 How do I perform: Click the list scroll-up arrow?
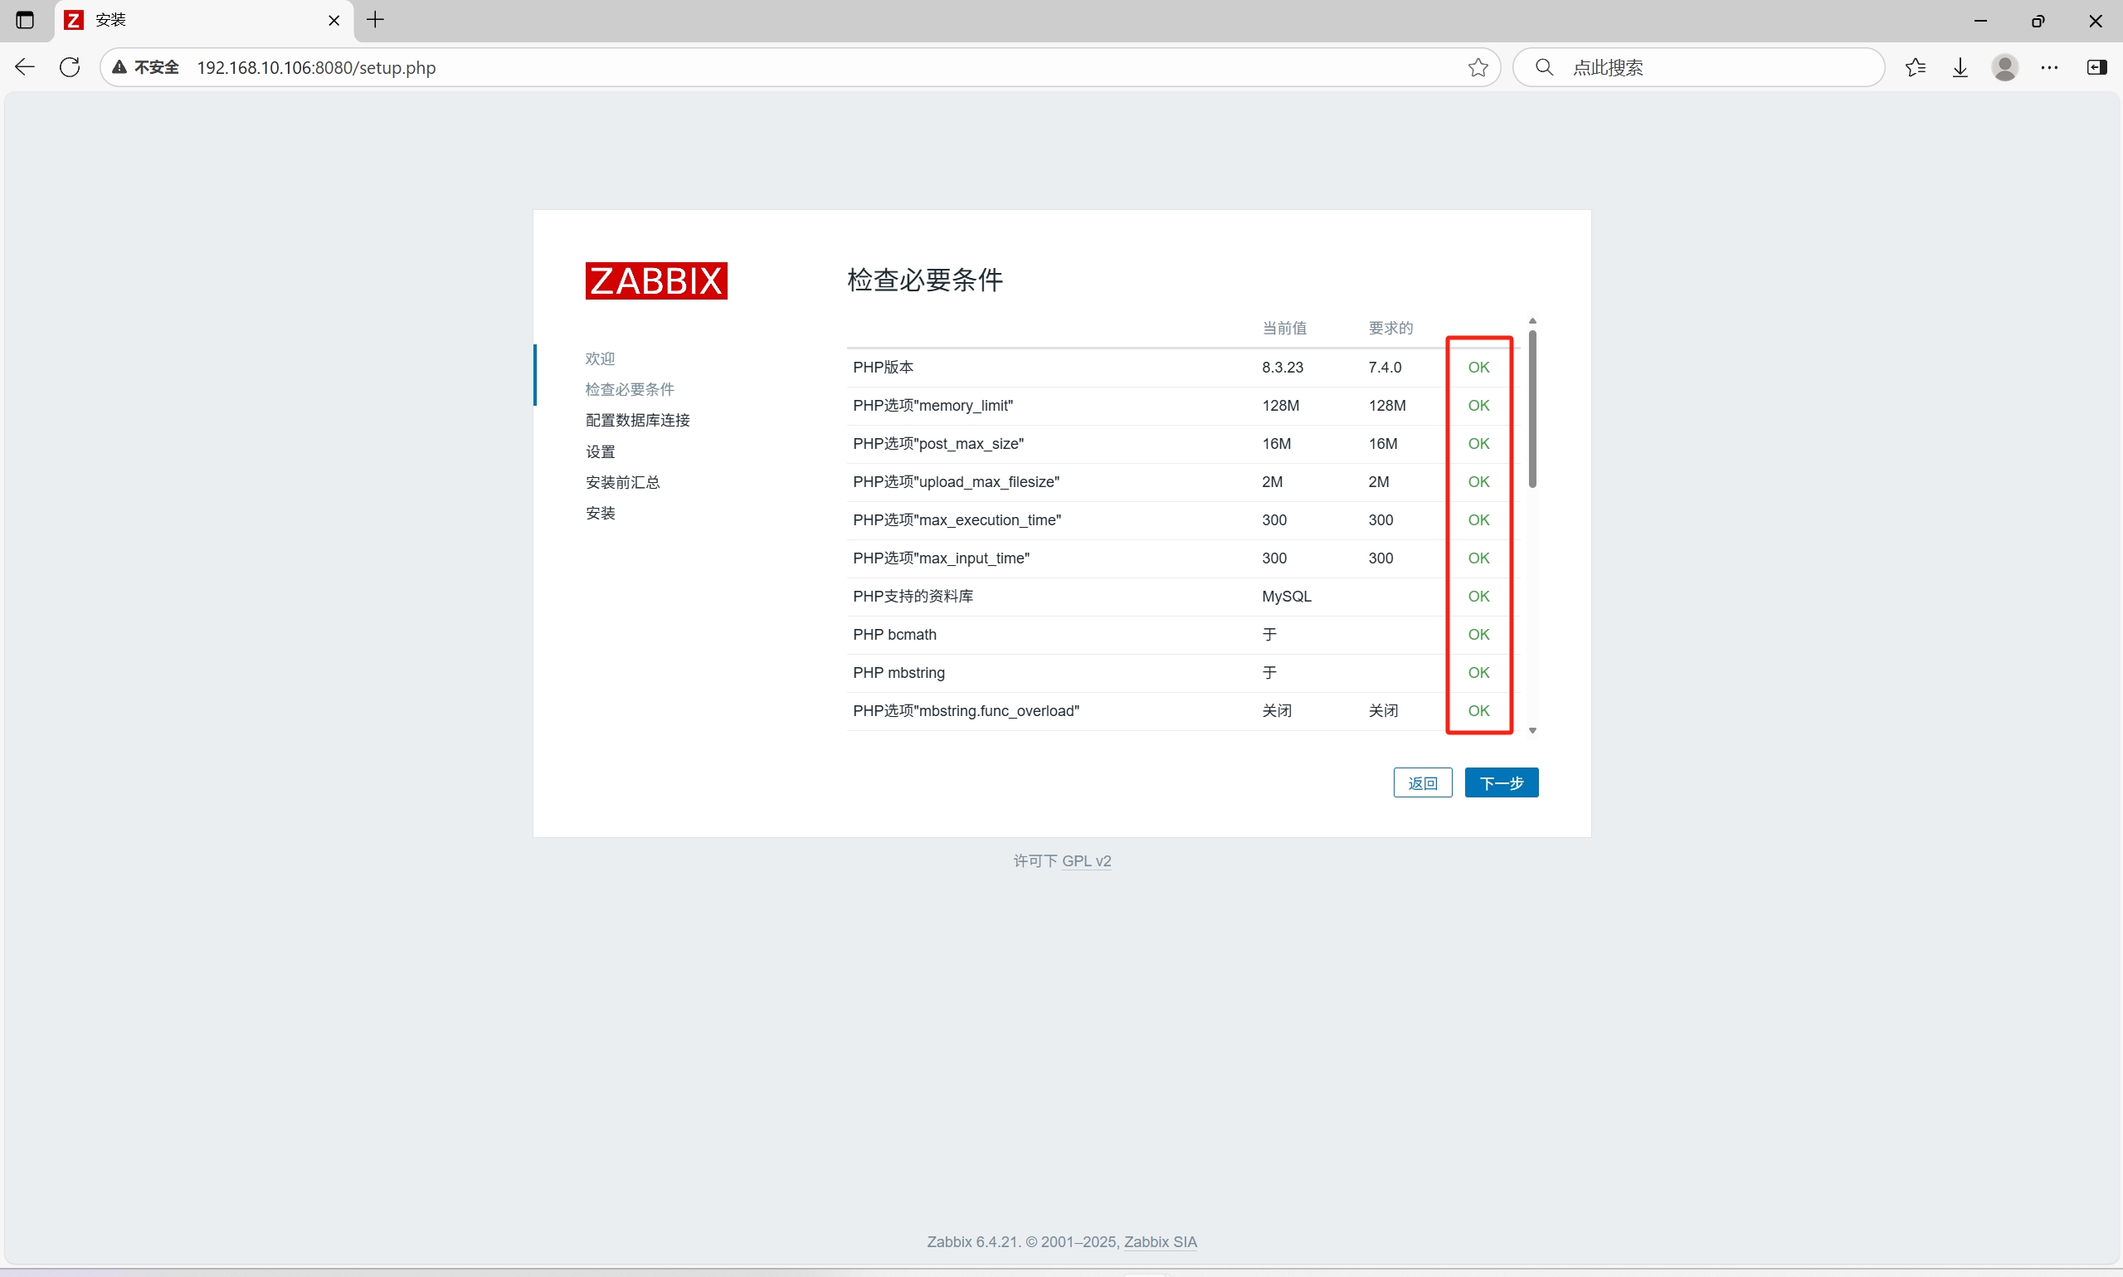tap(1532, 321)
